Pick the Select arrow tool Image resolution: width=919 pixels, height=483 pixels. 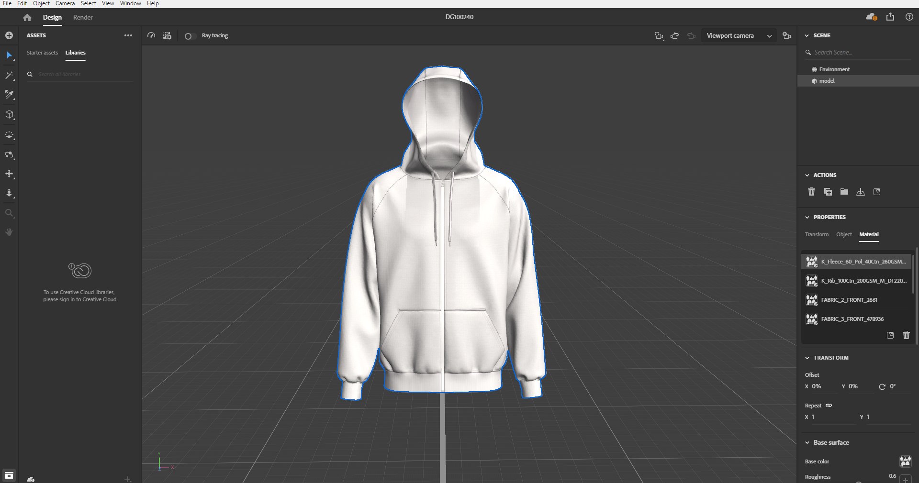9,55
